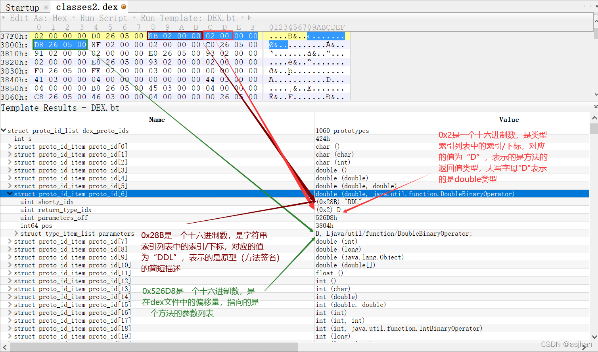Expand proto_id[11] struct row
This screenshot has height=352, width=598.
[x=10, y=273]
